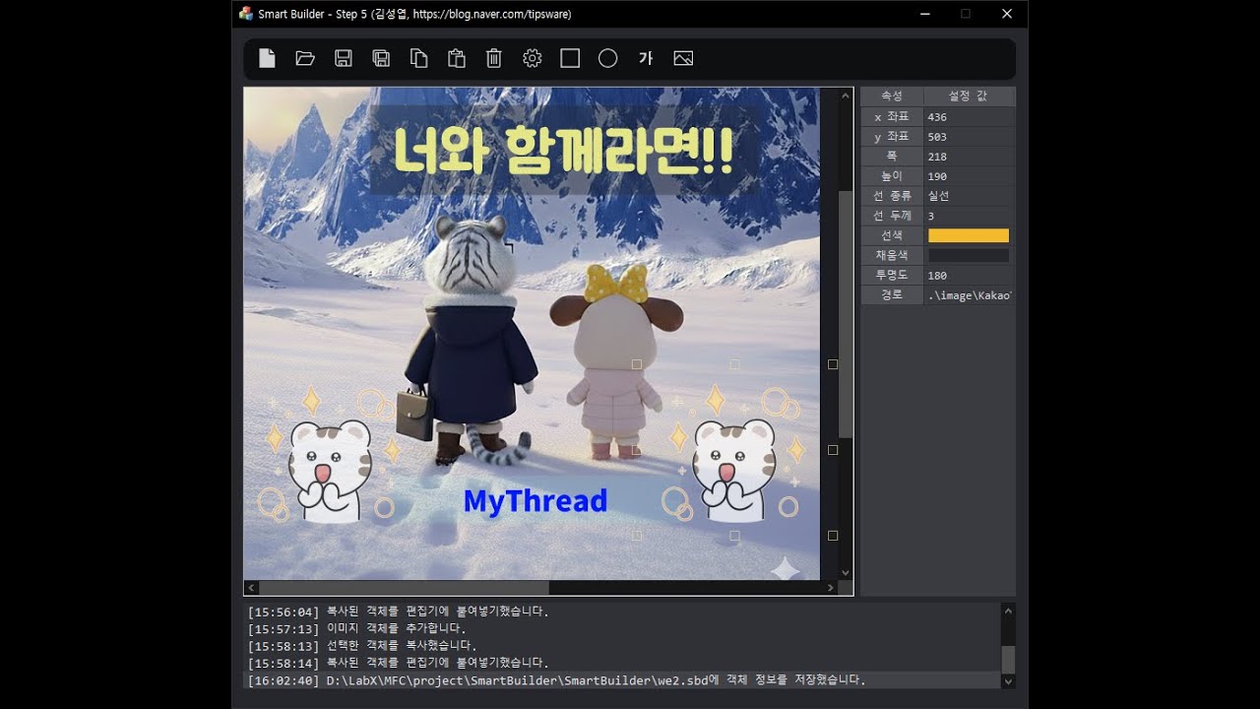Click the 높이 property label
Viewport: 1260px width, 709px height.
click(892, 176)
